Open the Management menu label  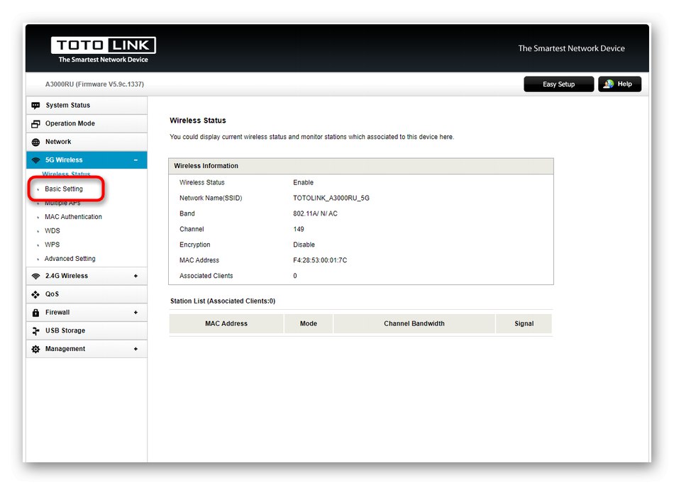(x=65, y=349)
